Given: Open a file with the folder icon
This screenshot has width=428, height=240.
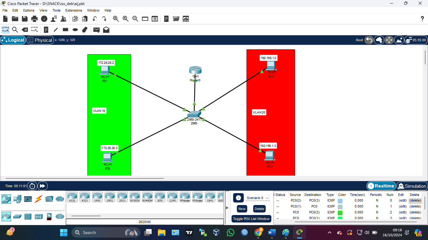Looking at the screenshot, I should point(15,19).
